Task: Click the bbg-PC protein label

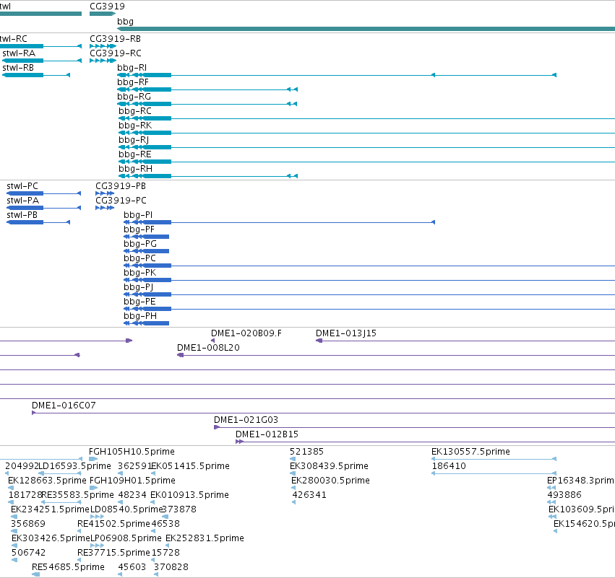Action: pos(139,258)
